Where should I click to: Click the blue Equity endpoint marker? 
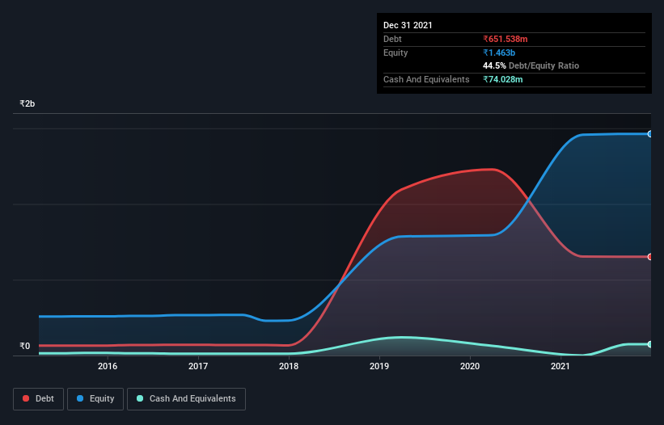pyautogui.click(x=650, y=134)
